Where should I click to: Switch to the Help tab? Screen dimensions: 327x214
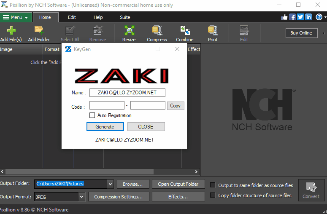pos(98,17)
